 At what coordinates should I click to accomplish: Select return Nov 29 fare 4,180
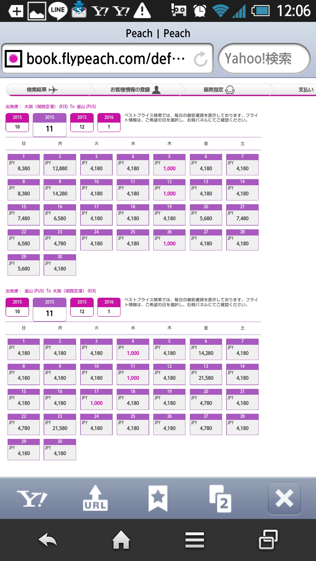24,450
